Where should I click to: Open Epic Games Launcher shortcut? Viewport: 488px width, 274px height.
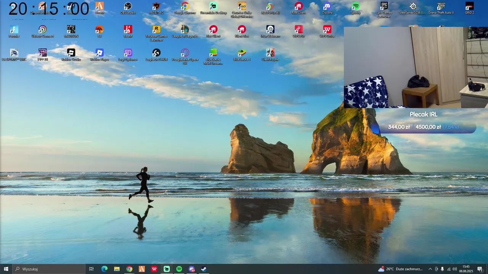pos(384,10)
